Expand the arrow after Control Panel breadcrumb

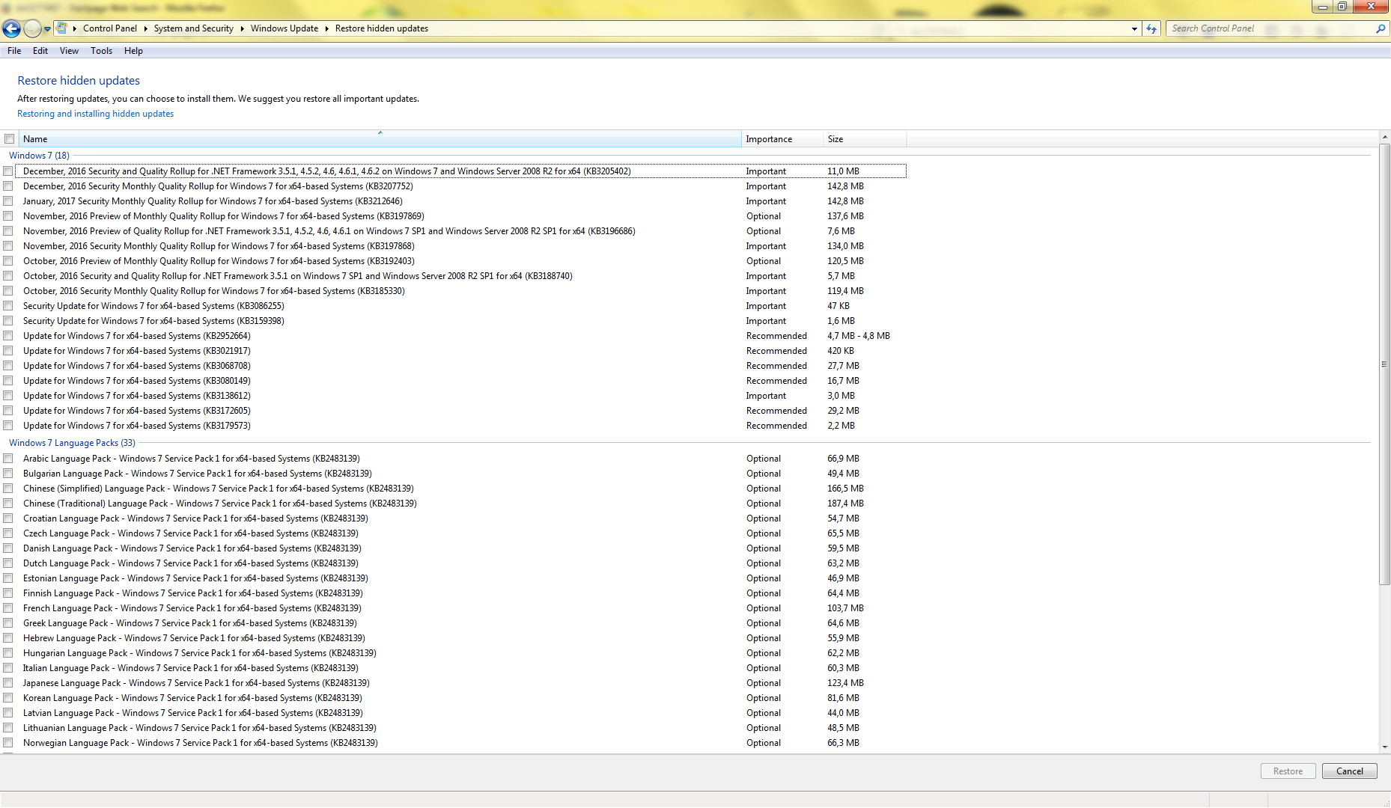point(145,28)
